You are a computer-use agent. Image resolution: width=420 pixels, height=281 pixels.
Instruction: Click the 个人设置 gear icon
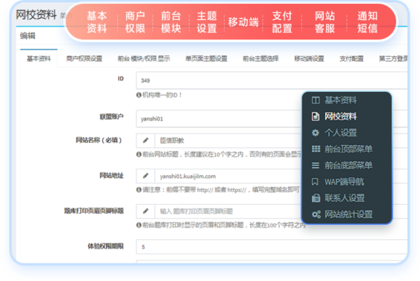point(315,133)
